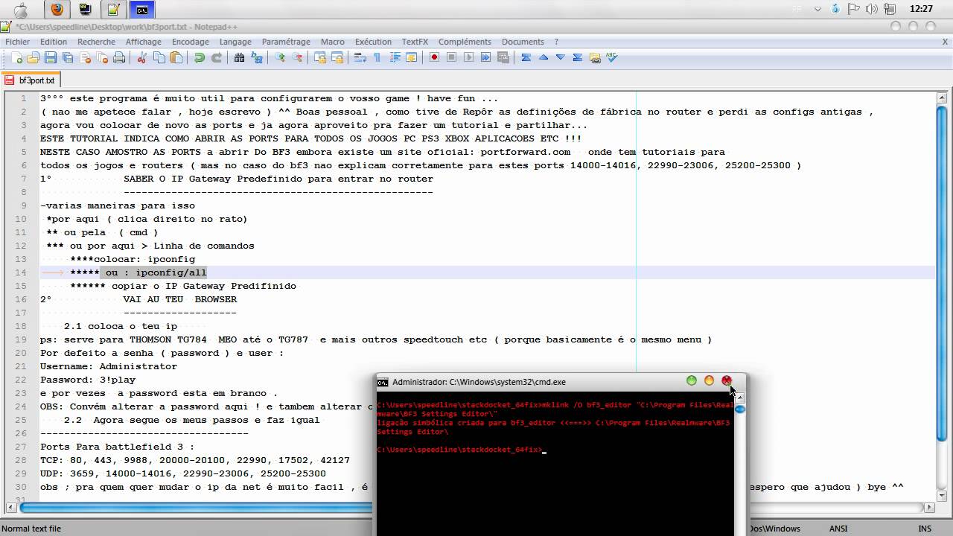This screenshot has width=953, height=536.
Task: Expand the TextFX menu
Action: coord(415,42)
